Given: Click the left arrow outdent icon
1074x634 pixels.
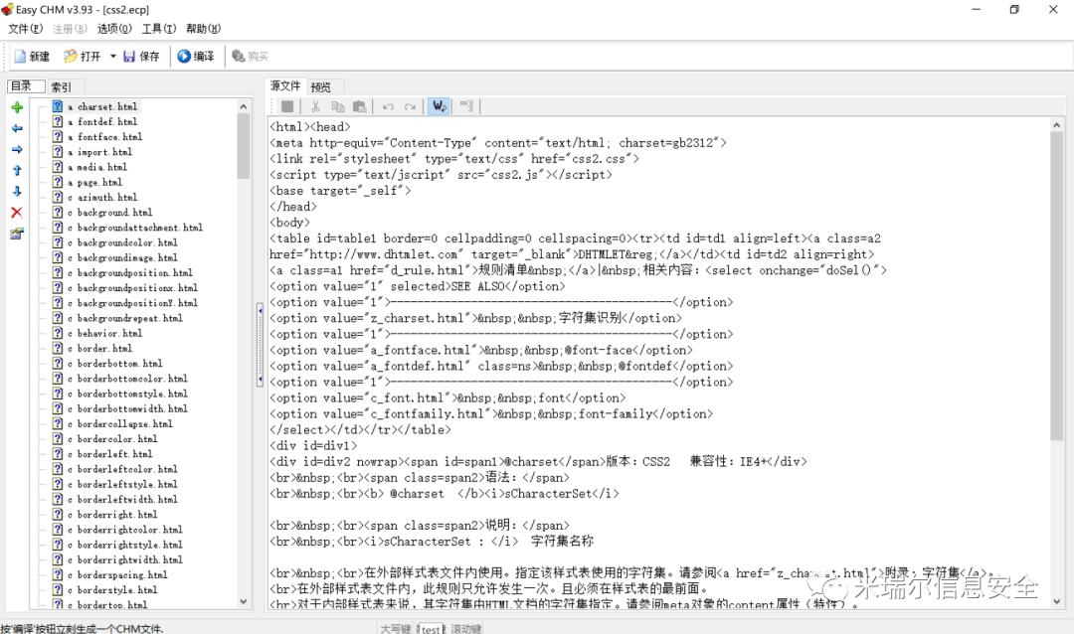Looking at the screenshot, I should click(17, 129).
